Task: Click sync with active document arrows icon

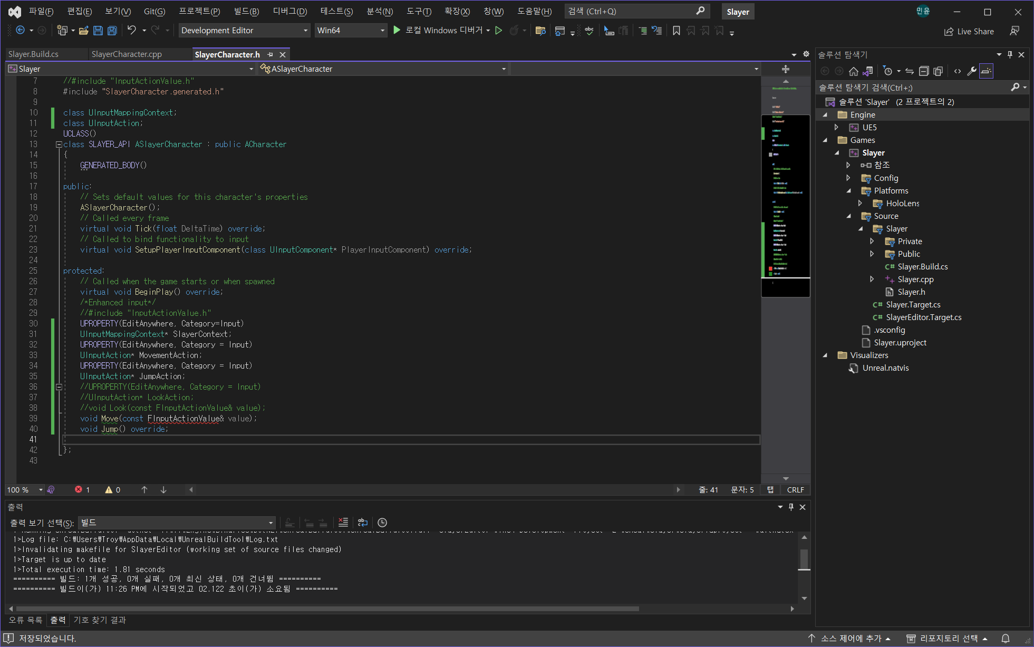Action: [x=910, y=71]
